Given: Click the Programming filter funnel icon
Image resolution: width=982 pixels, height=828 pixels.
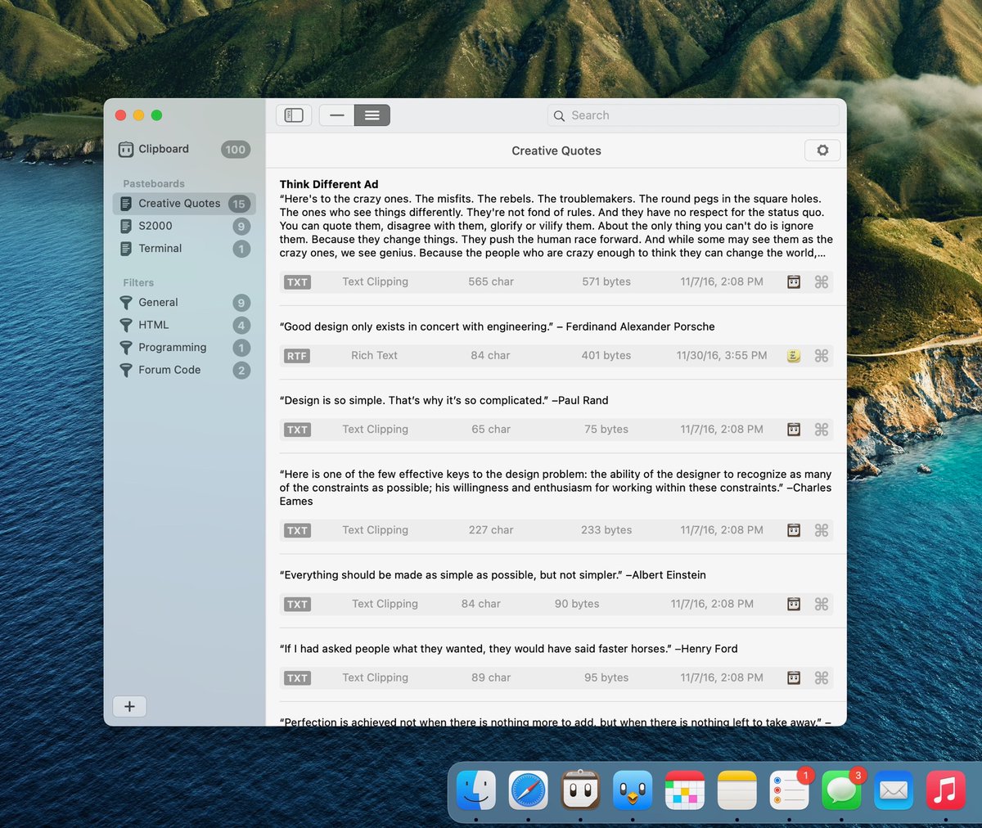Looking at the screenshot, I should (x=126, y=348).
